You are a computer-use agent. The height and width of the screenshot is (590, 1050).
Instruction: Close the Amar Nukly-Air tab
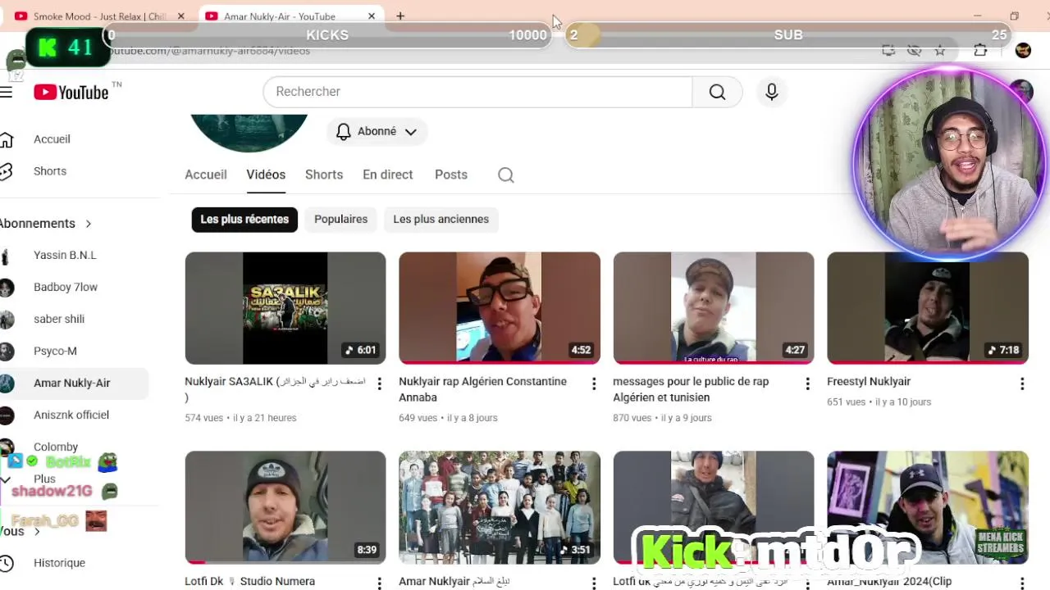click(x=371, y=16)
